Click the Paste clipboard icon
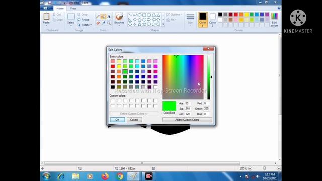 [x=46, y=16]
